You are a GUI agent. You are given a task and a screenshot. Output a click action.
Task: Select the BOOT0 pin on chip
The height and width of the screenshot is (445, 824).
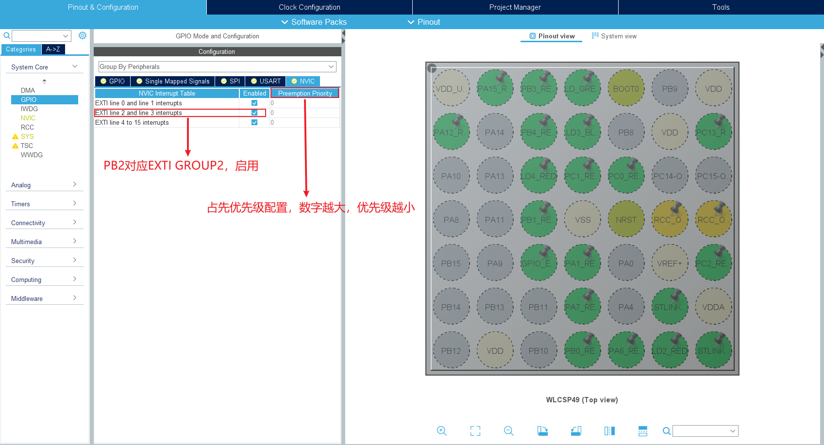[x=626, y=88]
